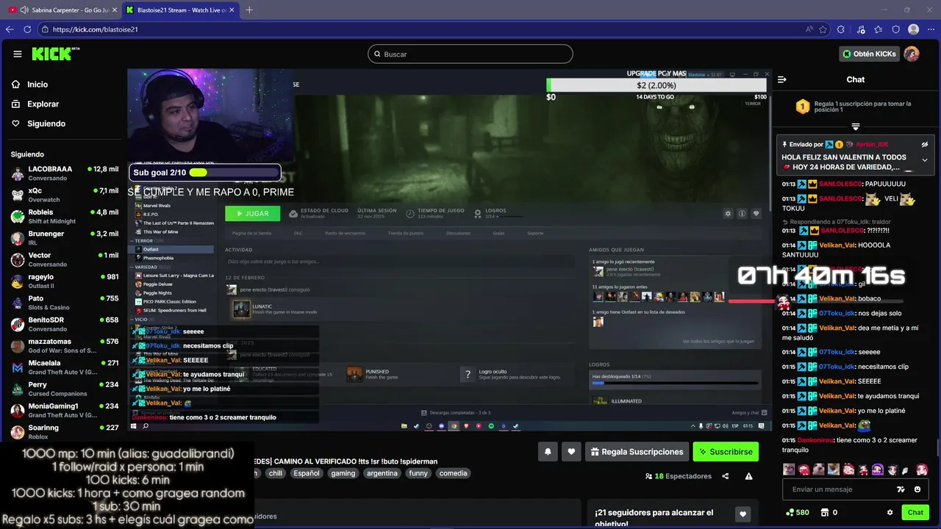The height and width of the screenshot is (529, 941).
Task: Report the stream with warning icon
Action: click(748, 476)
